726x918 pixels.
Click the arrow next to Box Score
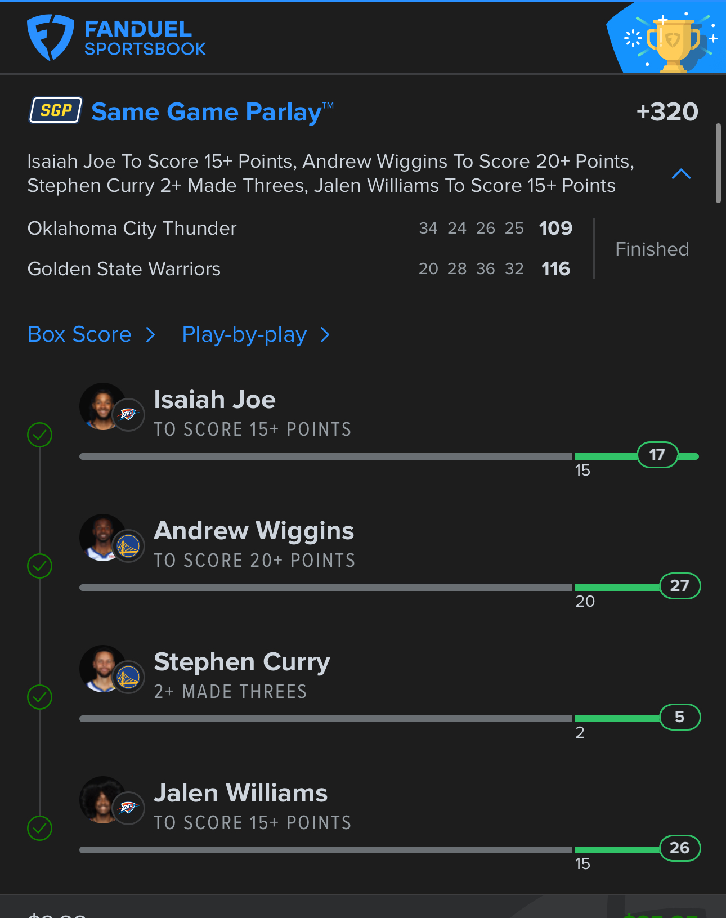150,335
